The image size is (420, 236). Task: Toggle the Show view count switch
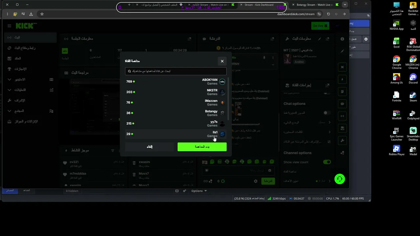(x=327, y=162)
